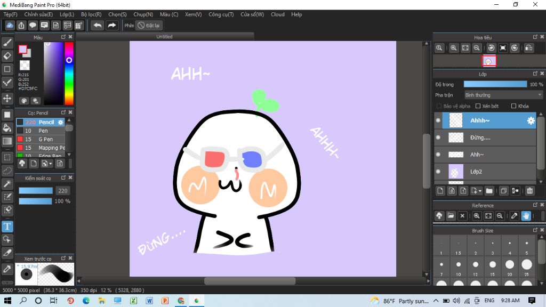Screen dimensions: 546x307
Task: Select the Move tool
Action: 7,99
